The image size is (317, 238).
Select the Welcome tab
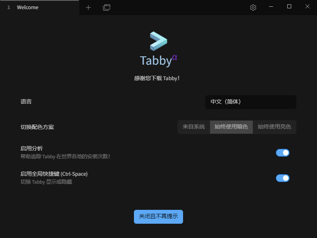(39, 8)
